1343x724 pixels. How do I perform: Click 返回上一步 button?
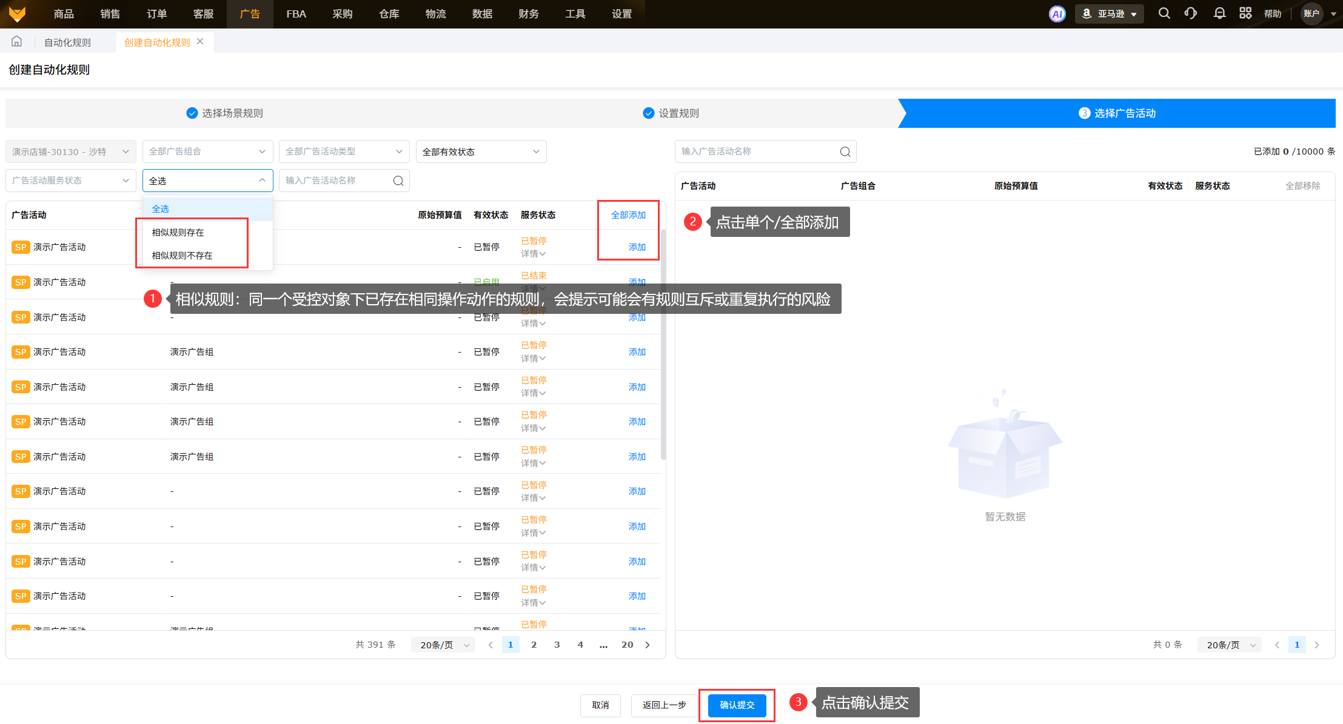664,705
